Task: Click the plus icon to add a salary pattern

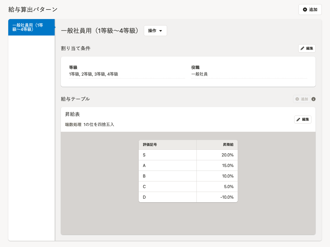Action: pyautogui.click(x=305, y=10)
